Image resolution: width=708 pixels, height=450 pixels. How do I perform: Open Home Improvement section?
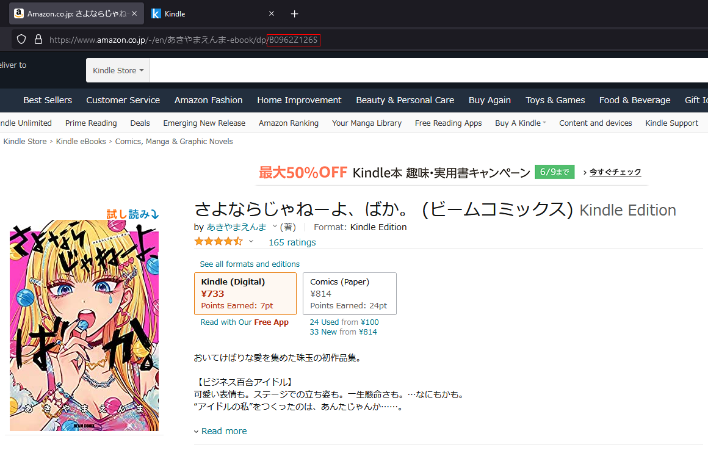pyautogui.click(x=299, y=100)
